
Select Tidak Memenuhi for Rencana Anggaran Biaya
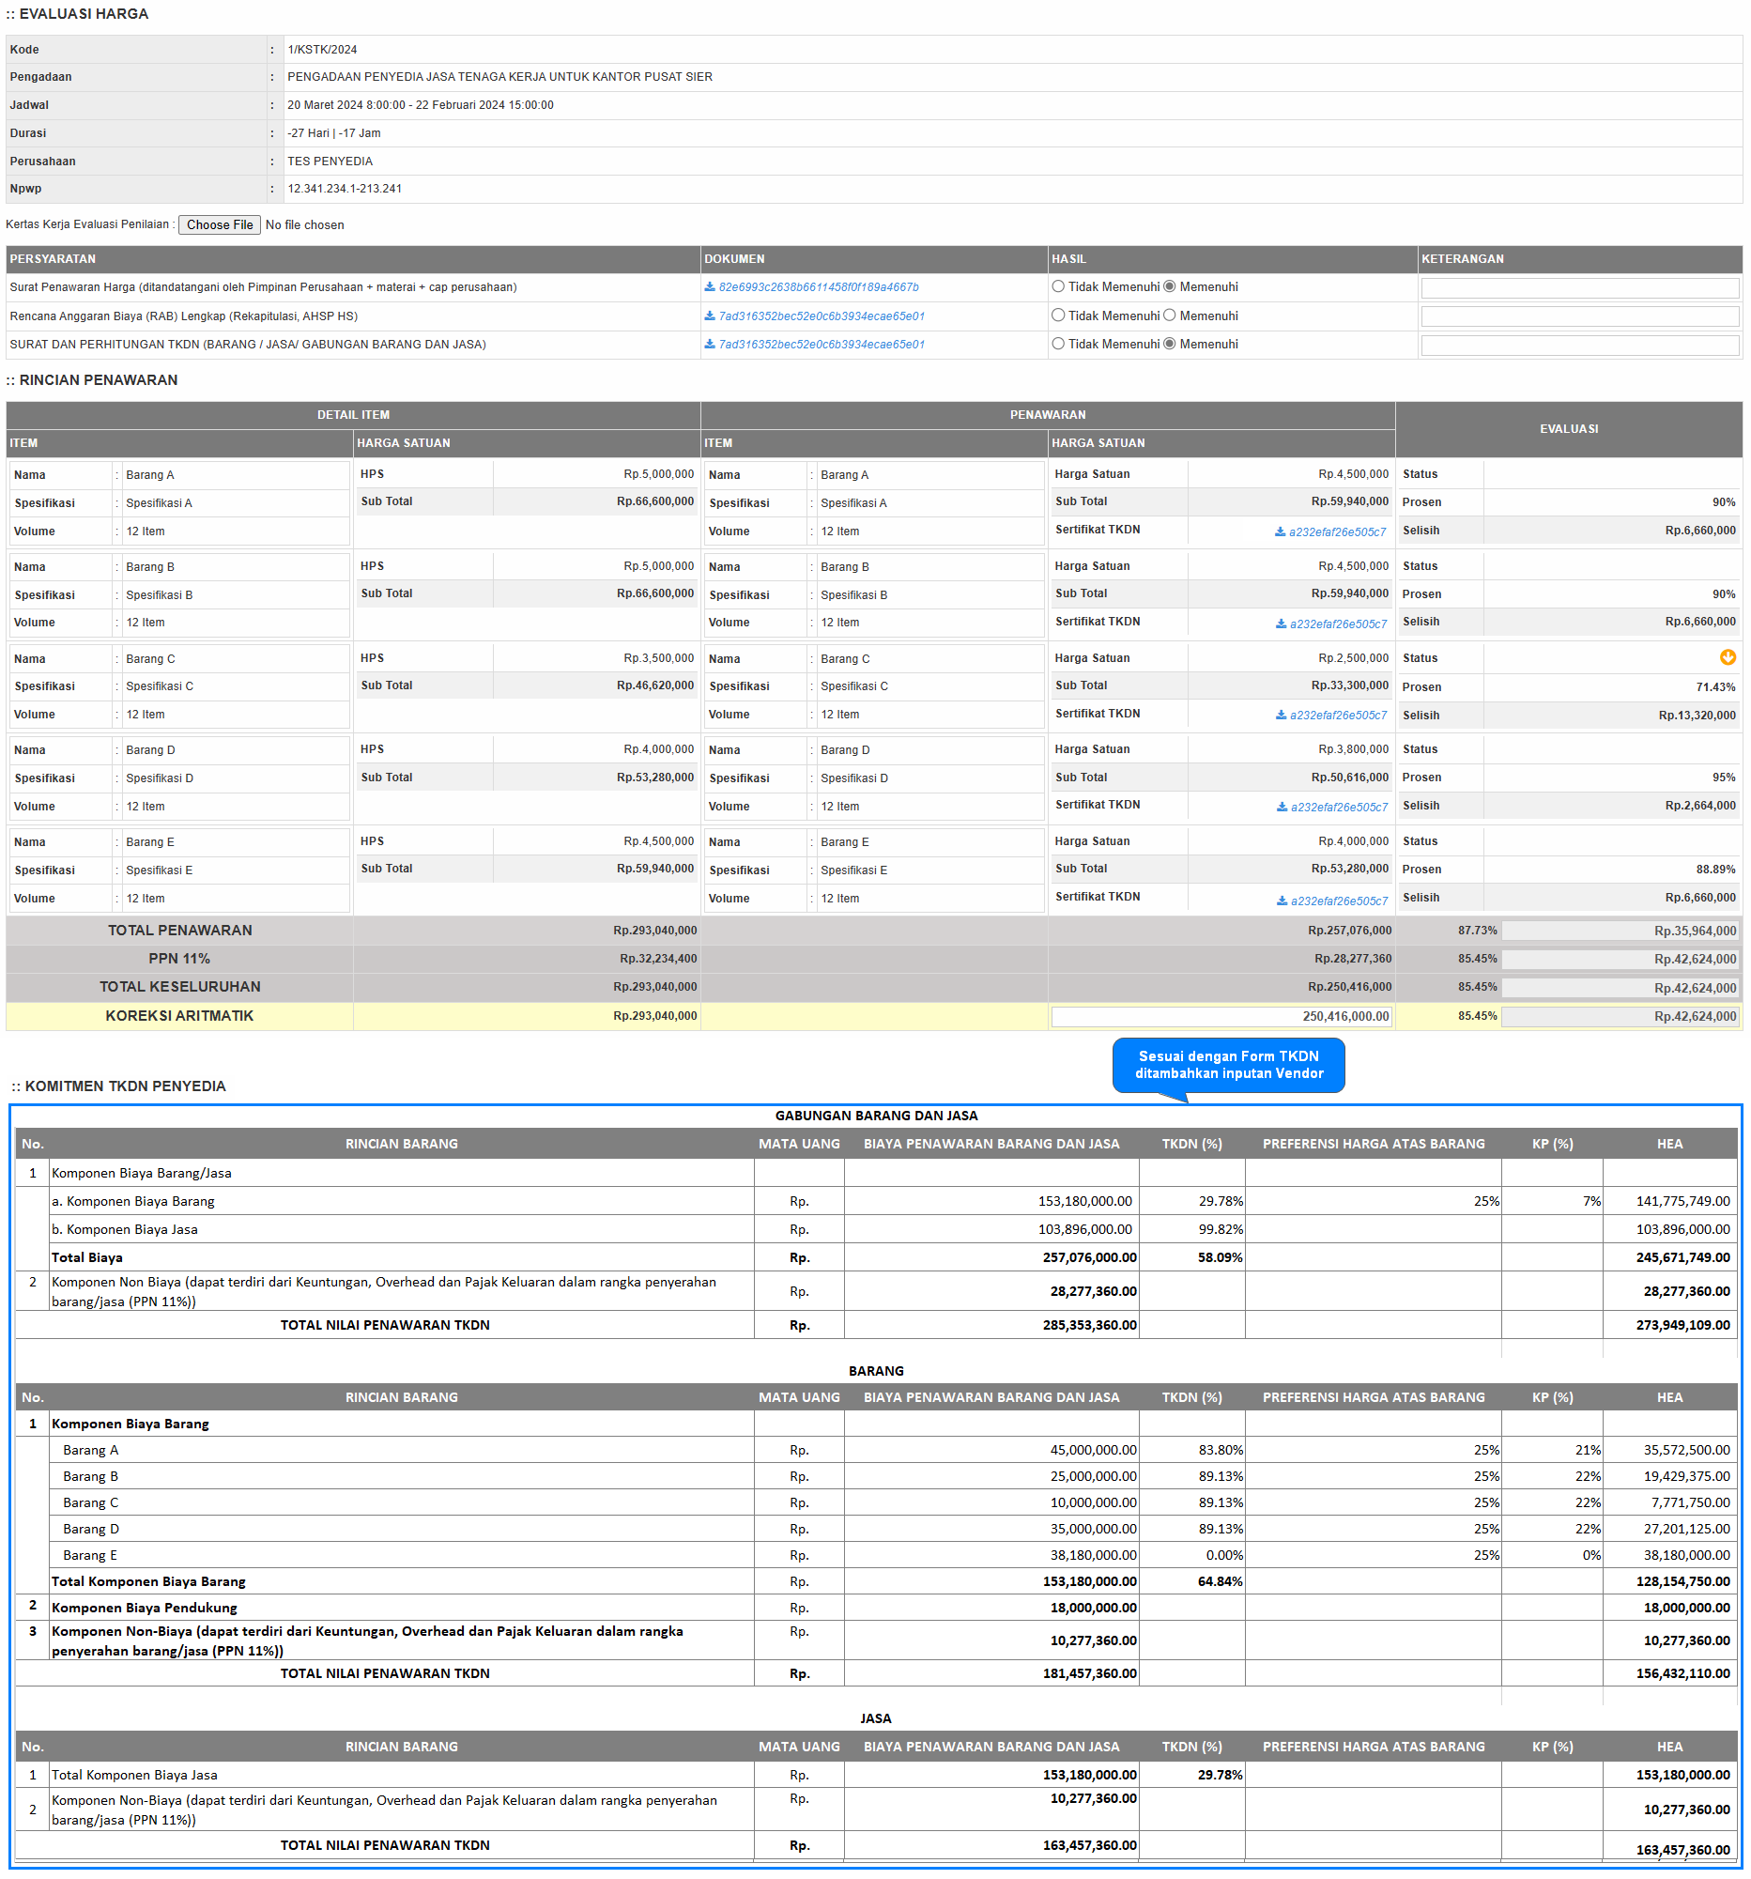tap(1058, 316)
